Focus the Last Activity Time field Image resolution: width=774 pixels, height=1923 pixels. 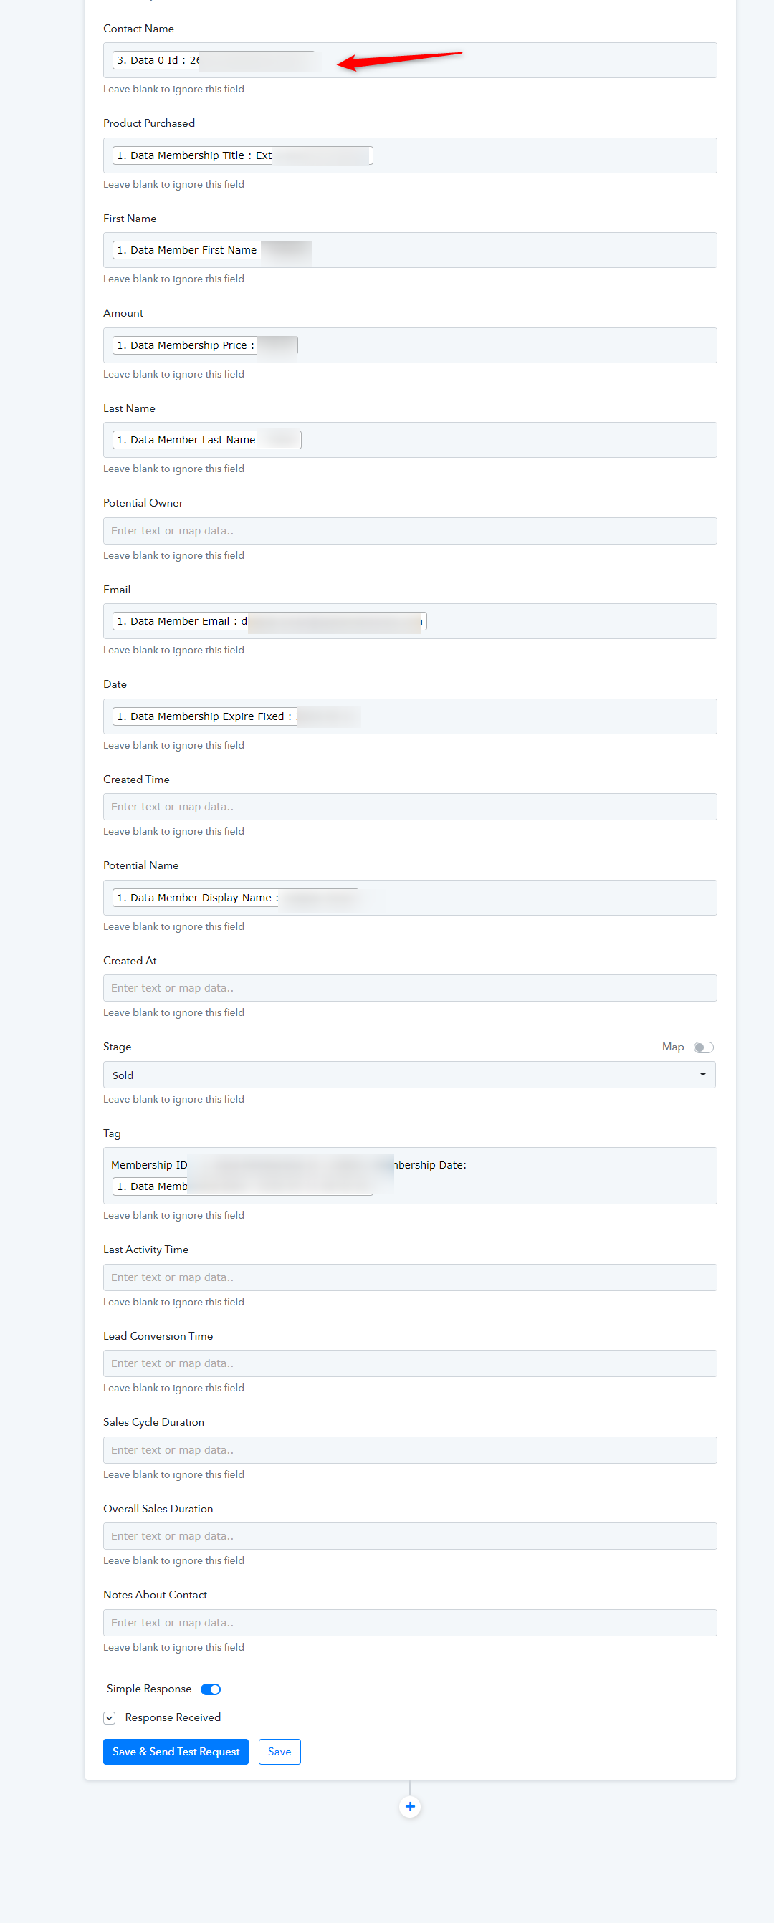click(x=410, y=1277)
